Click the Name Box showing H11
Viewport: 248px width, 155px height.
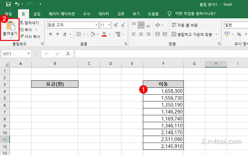pos(16,54)
